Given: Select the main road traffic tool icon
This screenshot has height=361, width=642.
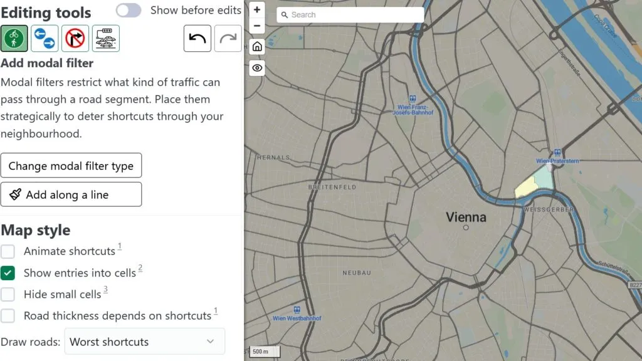Looking at the screenshot, I should pos(106,38).
